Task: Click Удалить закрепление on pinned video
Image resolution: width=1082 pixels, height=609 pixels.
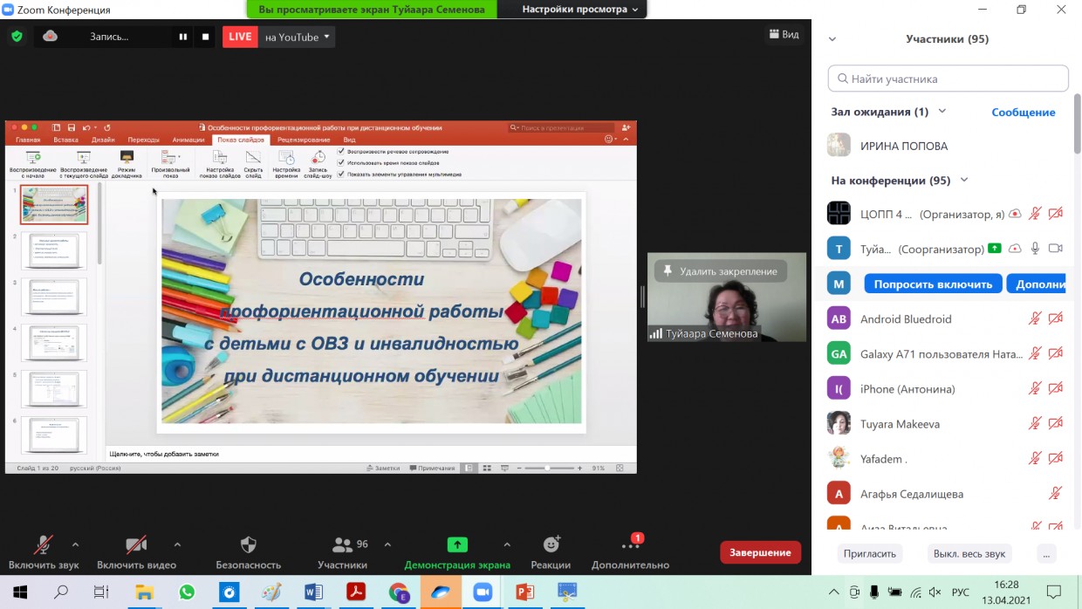Action: (x=720, y=271)
